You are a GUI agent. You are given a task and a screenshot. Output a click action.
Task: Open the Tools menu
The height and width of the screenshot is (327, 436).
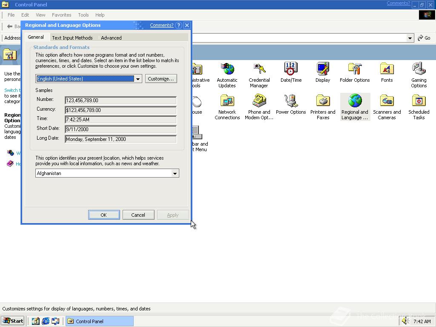pyautogui.click(x=83, y=15)
